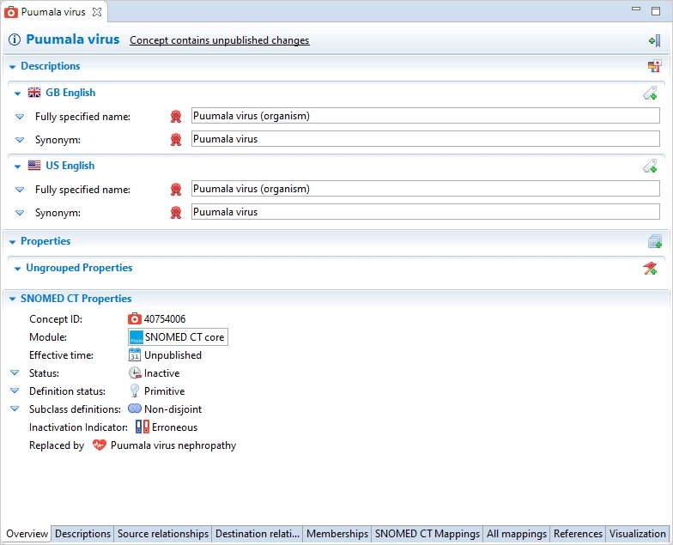Click the red seal icon beside GB Synonym

coord(176,139)
